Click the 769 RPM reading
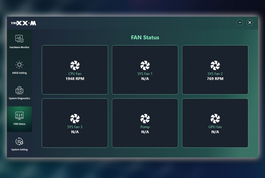265x178 pixels. 215,79
